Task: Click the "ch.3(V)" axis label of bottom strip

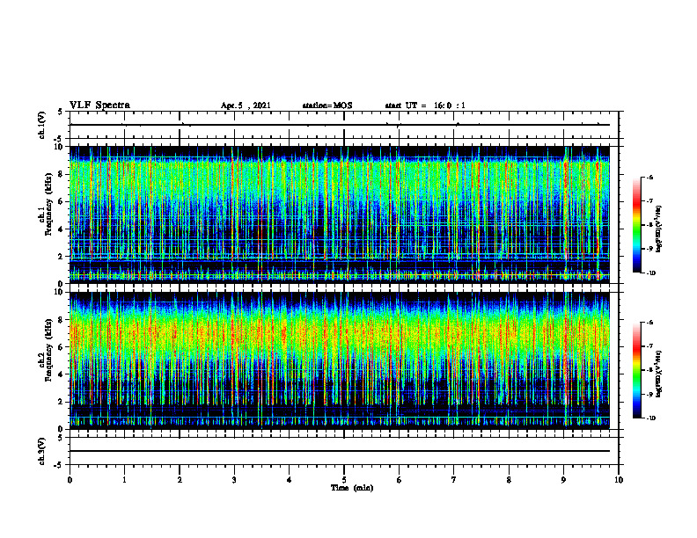Action: [x=42, y=451]
